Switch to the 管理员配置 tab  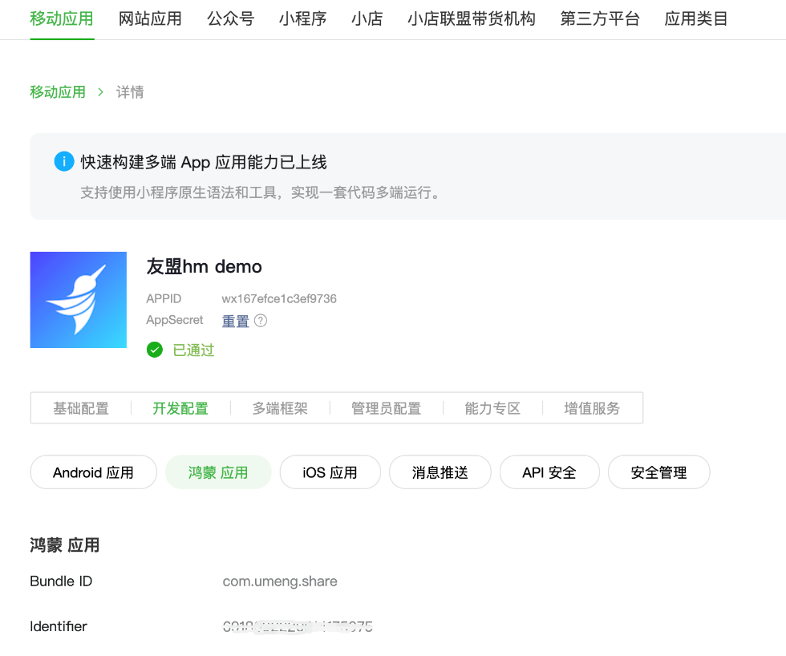click(x=386, y=408)
